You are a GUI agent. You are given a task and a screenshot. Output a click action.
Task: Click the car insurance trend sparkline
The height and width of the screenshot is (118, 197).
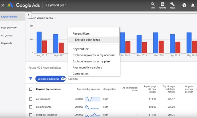tap(93, 99)
